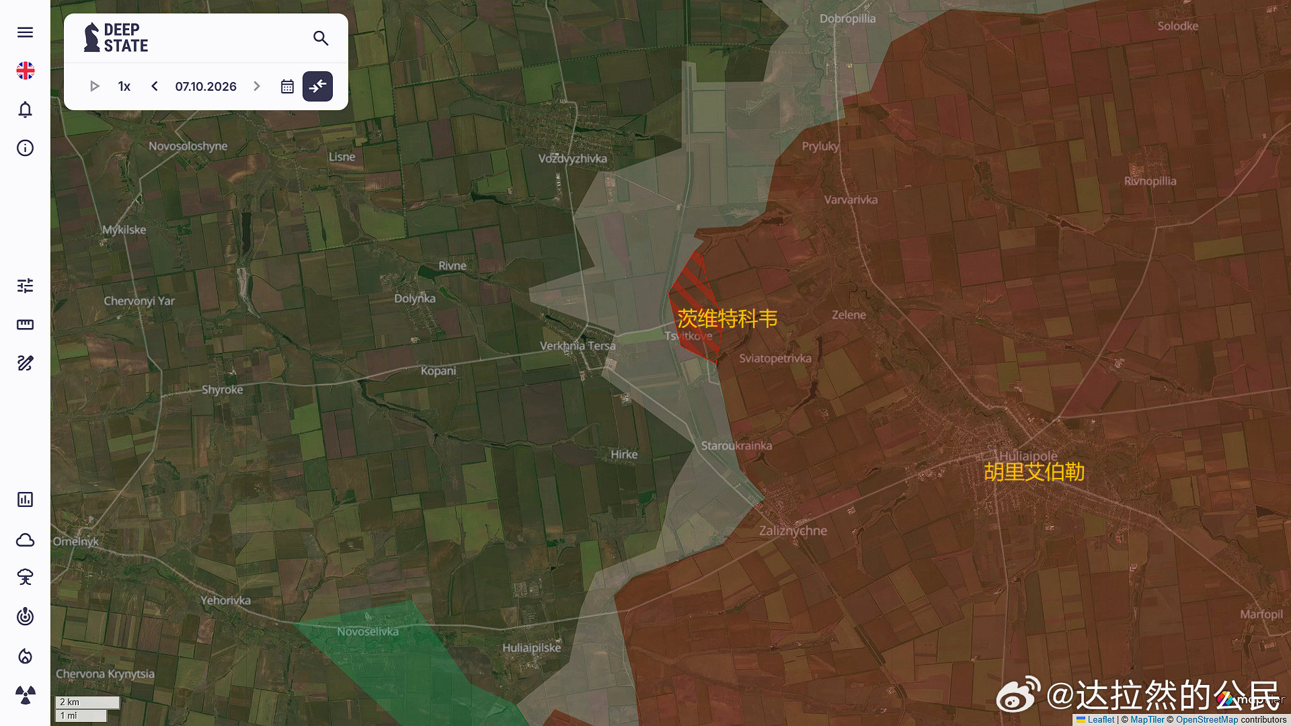This screenshot has height=726, width=1291.
Task: Open statistics chart icon
Action: click(x=25, y=499)
